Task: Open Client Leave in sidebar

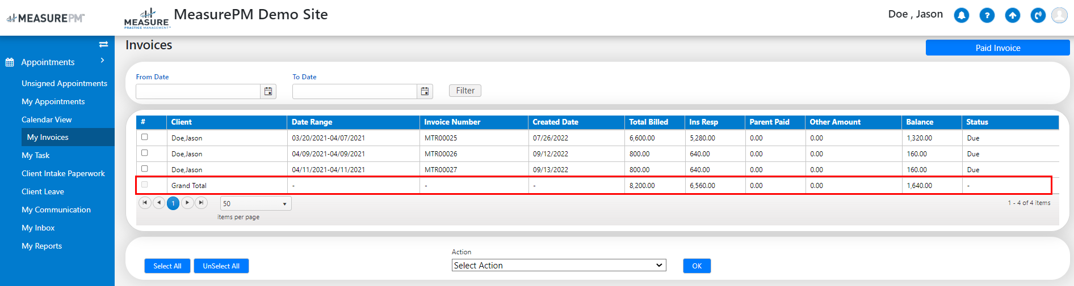Action: 43,191
